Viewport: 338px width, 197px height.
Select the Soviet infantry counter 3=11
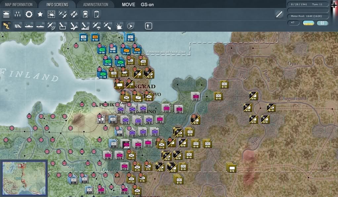pyautogui.click(x=131, y=155)
